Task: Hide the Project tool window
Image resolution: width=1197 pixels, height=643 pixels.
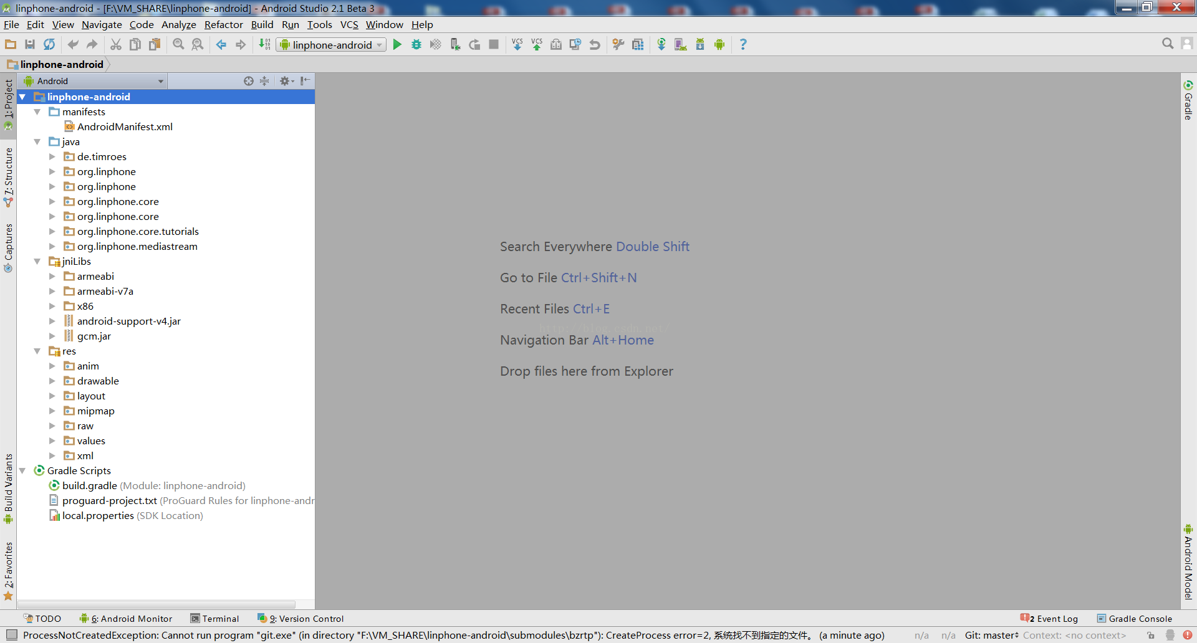Action: pos(305,81)
